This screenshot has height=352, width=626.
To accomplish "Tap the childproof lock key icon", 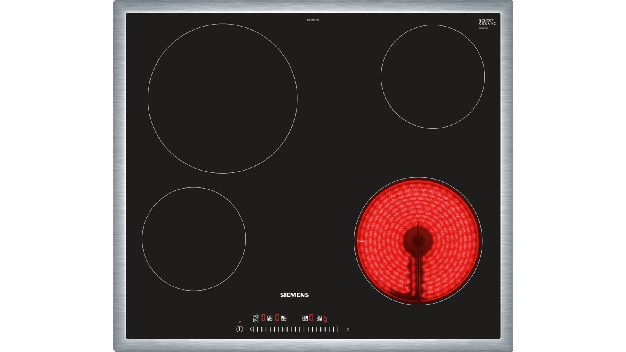I will [x=255, y=316].
